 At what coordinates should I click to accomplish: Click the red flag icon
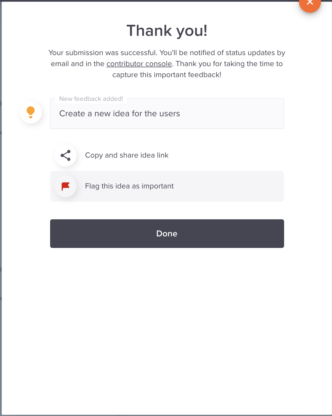tap(66, 186)
